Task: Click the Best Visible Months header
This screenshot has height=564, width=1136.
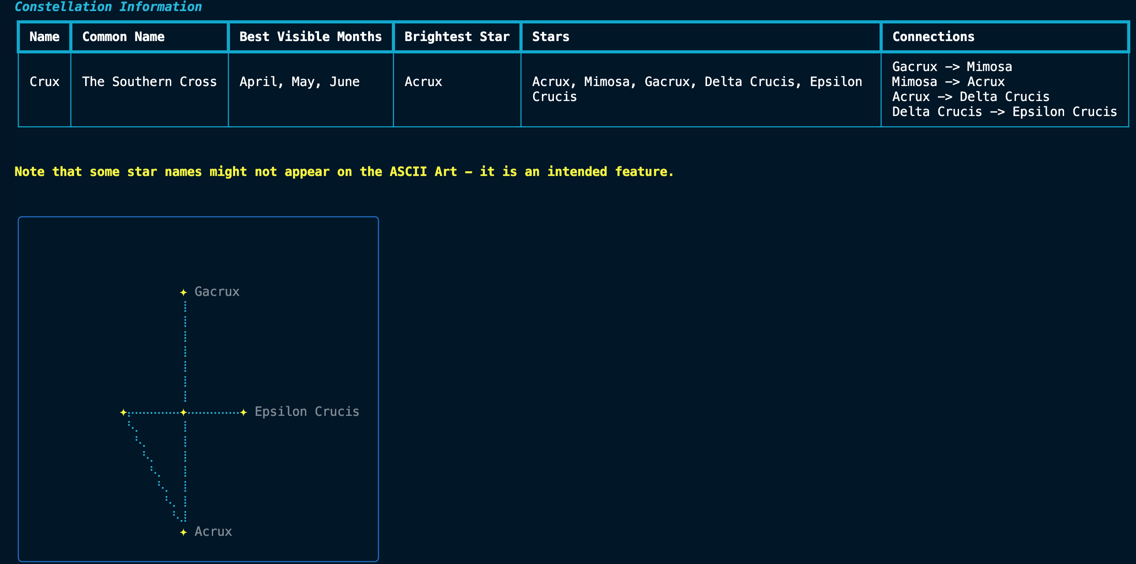Action: coord(311,37)
